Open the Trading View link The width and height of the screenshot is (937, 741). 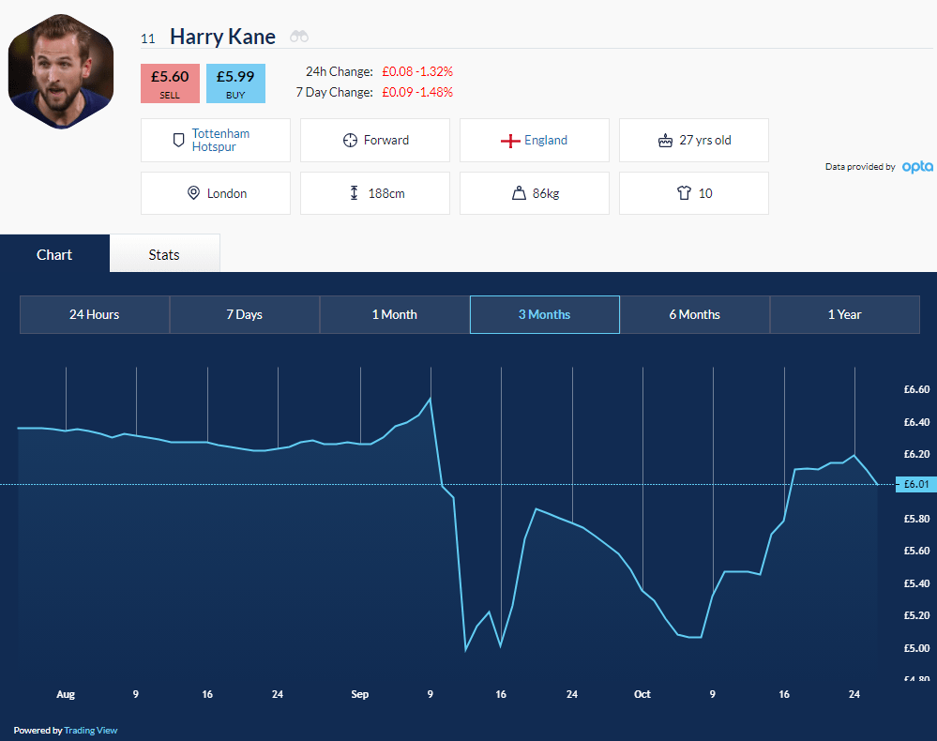[x=91, y=731]
